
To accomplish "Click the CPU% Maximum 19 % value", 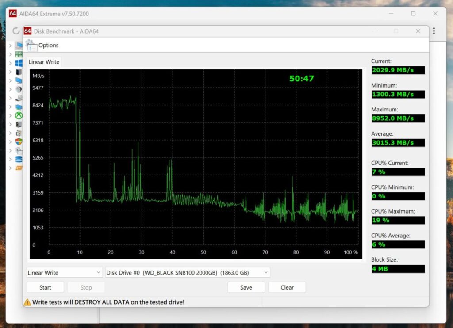I will 398,220.
